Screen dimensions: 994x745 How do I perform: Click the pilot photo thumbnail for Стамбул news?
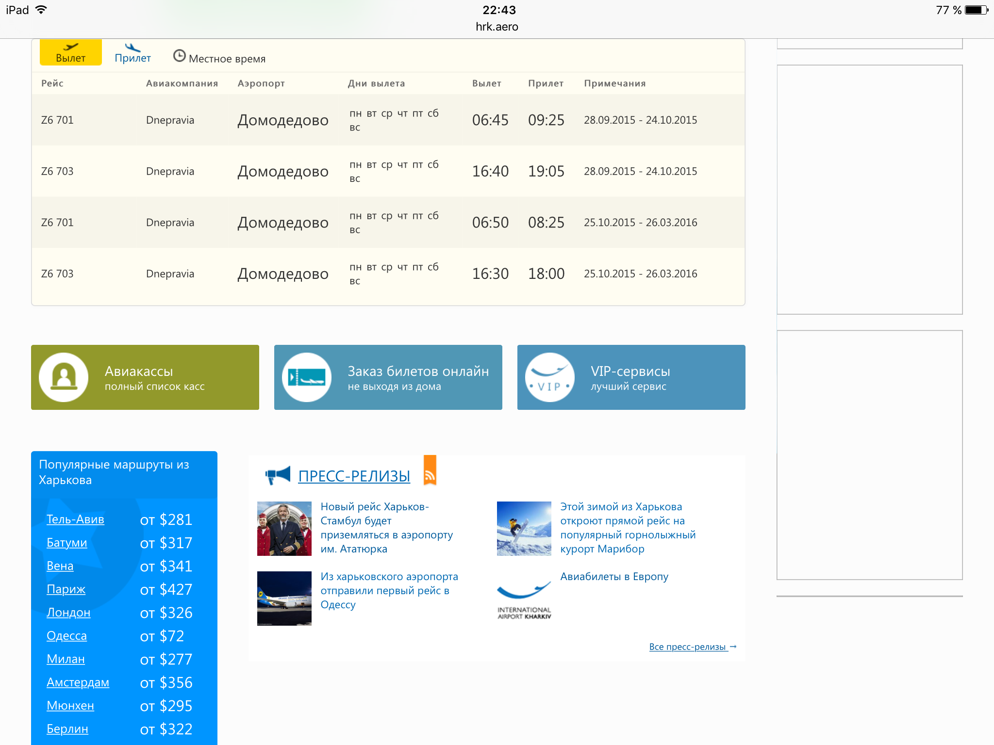click(284, 529)
